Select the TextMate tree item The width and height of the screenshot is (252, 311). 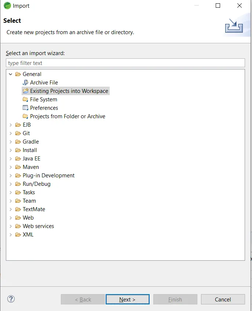tap(34, 209)
